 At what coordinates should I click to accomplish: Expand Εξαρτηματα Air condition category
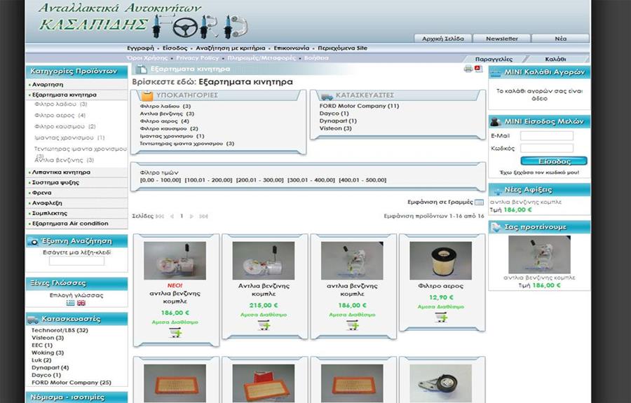coord(70,223)
